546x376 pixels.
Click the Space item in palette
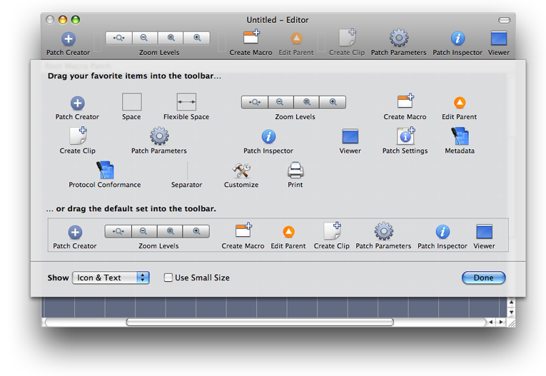(131, 103)
